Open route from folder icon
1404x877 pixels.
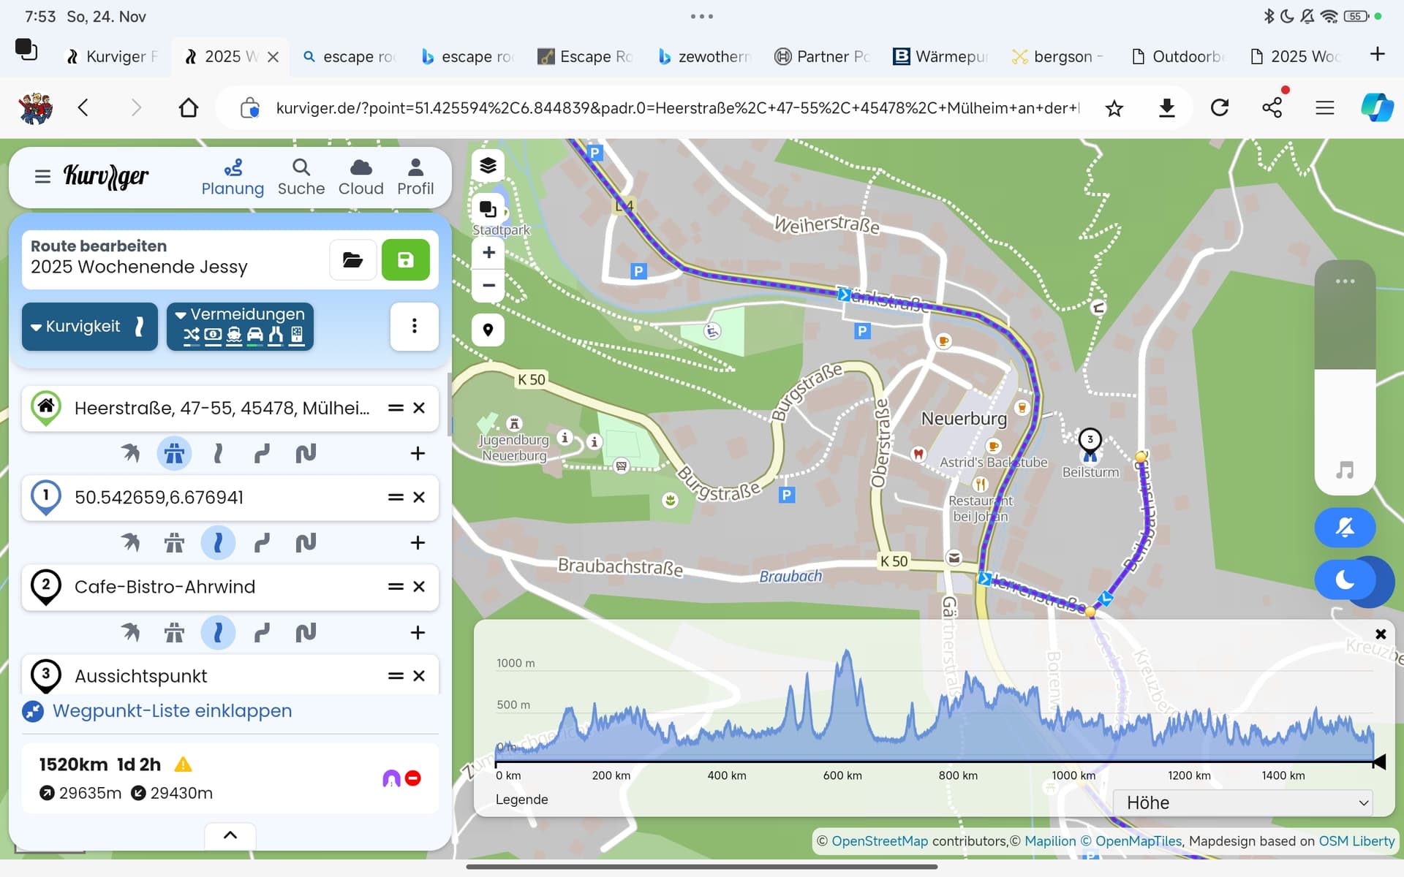[353, 259]
